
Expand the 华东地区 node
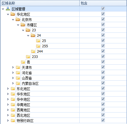(x=8, y=94)
